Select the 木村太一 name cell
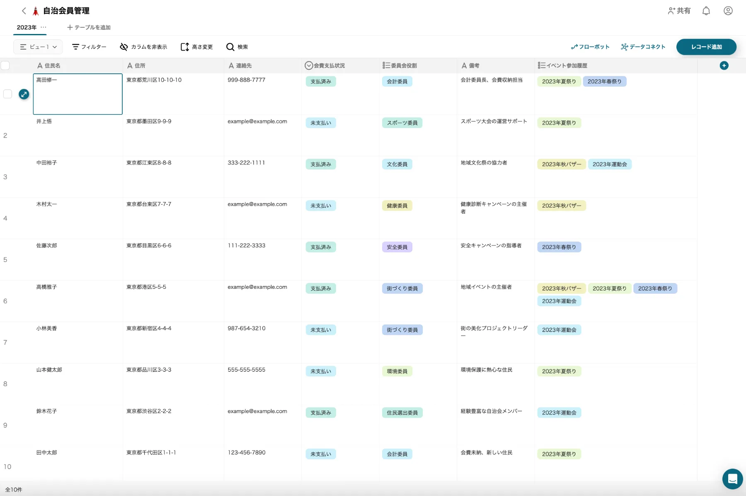 78,218
